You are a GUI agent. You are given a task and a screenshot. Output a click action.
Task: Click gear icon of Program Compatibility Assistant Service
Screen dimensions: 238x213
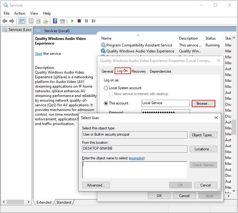point(103,45)
